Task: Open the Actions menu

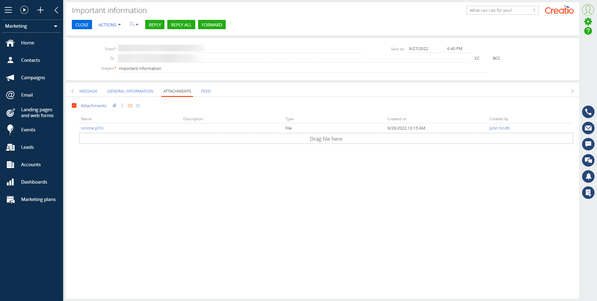Action: click(109, 25)
